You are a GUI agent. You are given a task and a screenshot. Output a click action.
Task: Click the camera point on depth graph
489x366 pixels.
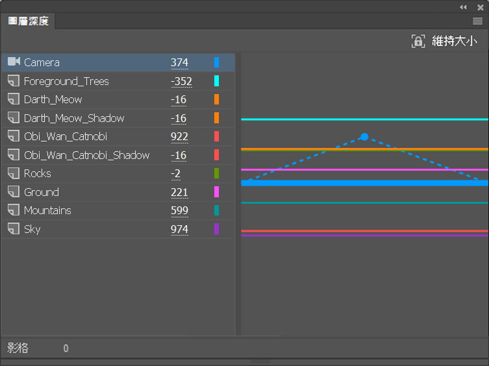pyautogui.click(x=364, y=137)
